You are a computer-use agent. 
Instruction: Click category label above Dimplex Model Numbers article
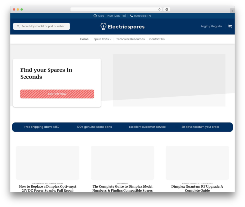(122, 184)
